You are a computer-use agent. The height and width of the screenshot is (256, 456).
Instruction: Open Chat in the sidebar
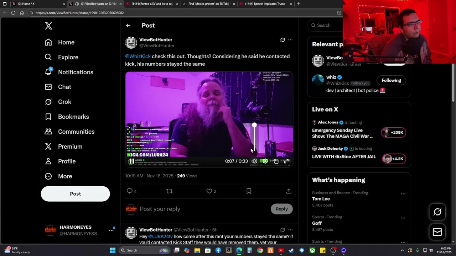(x=58, y=87)
